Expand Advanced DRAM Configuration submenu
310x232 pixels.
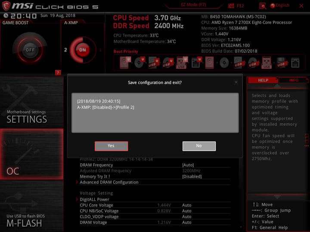coord(109,182)
